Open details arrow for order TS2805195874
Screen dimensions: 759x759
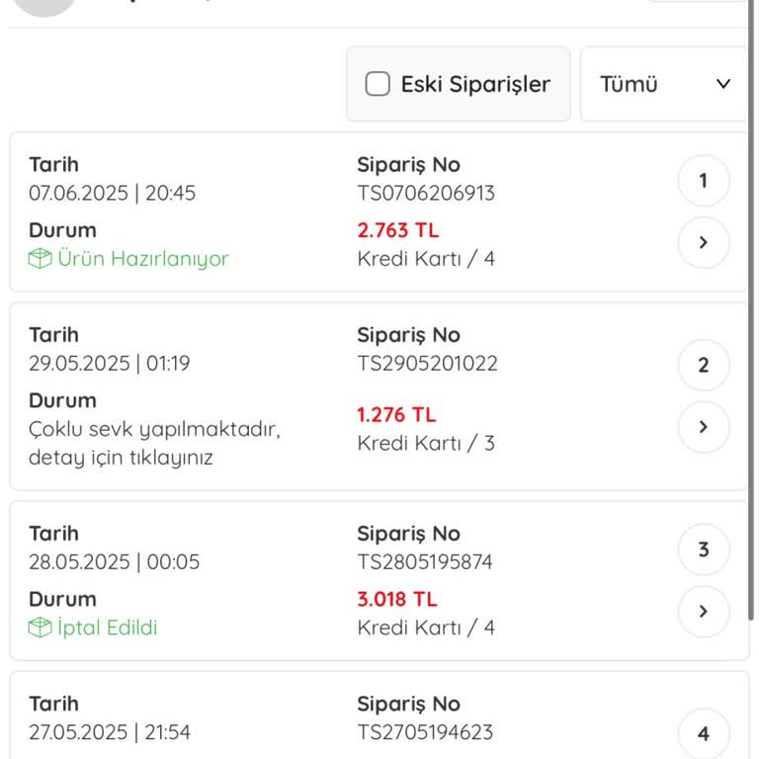704,611
